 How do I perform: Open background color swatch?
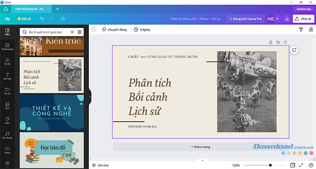pos(94,30)
